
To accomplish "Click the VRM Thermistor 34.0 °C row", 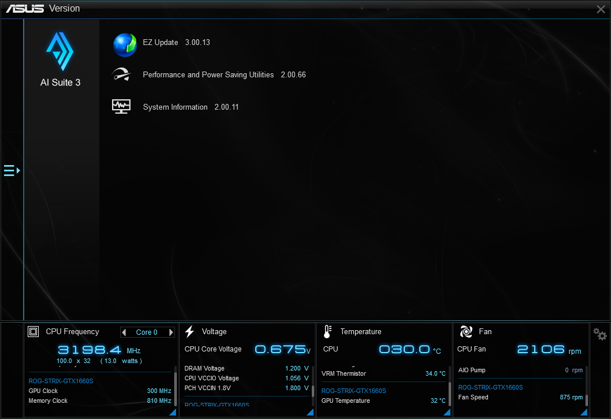I will [x=383, y=373].
